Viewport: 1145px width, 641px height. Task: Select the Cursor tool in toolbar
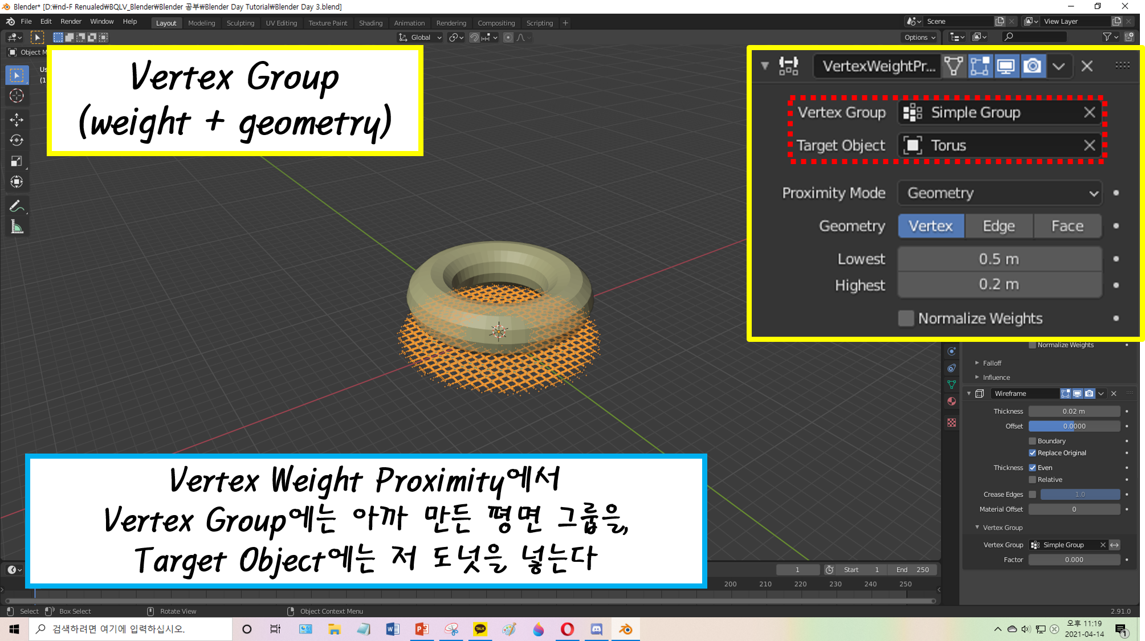click(17, 96)
